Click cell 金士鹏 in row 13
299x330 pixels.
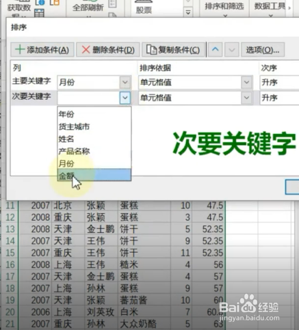click(101, 229)
